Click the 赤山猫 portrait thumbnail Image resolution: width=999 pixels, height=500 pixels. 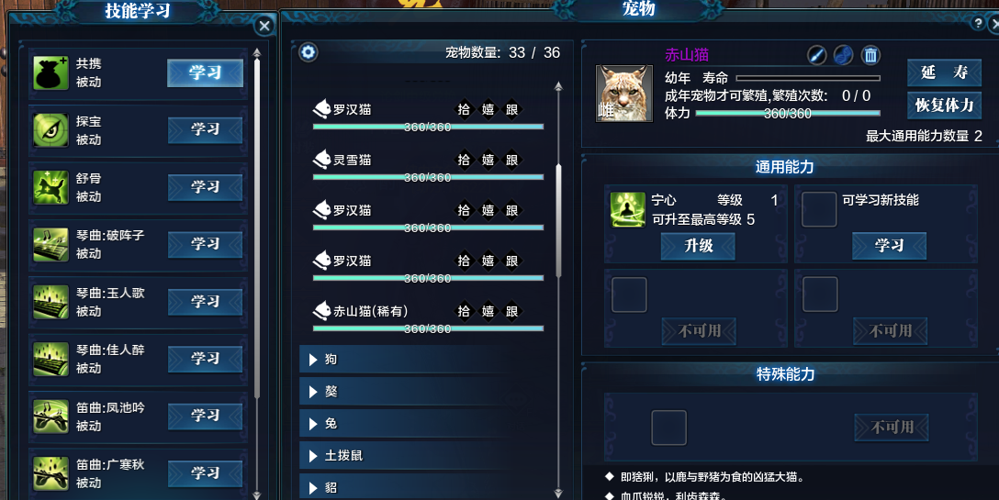pyautogui.click(x=623, y=93)
